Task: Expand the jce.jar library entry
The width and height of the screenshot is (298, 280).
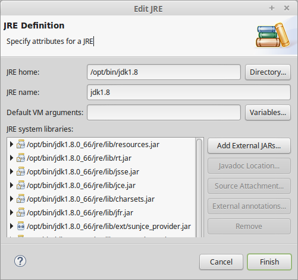Action: coord(11,185)
